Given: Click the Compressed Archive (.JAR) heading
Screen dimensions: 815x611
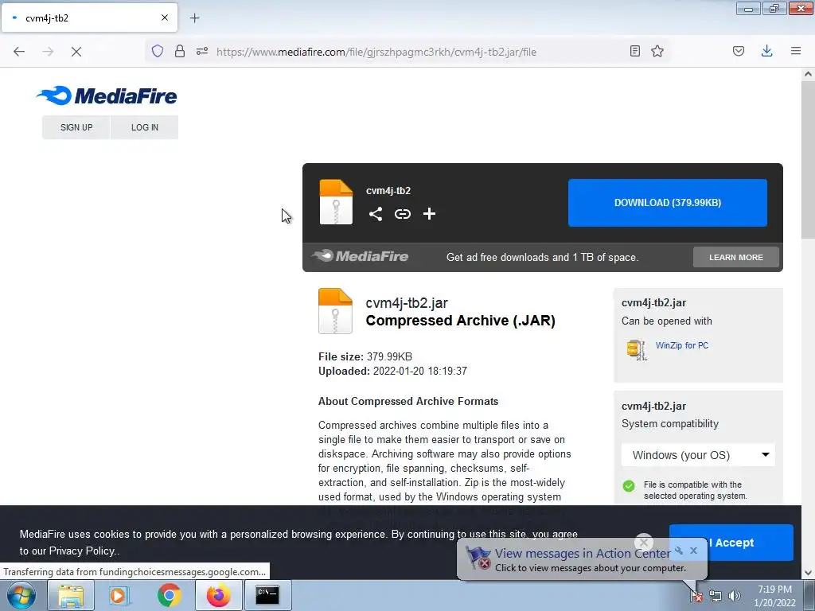Looking at the screenshot, I should [x=461, y=321].
